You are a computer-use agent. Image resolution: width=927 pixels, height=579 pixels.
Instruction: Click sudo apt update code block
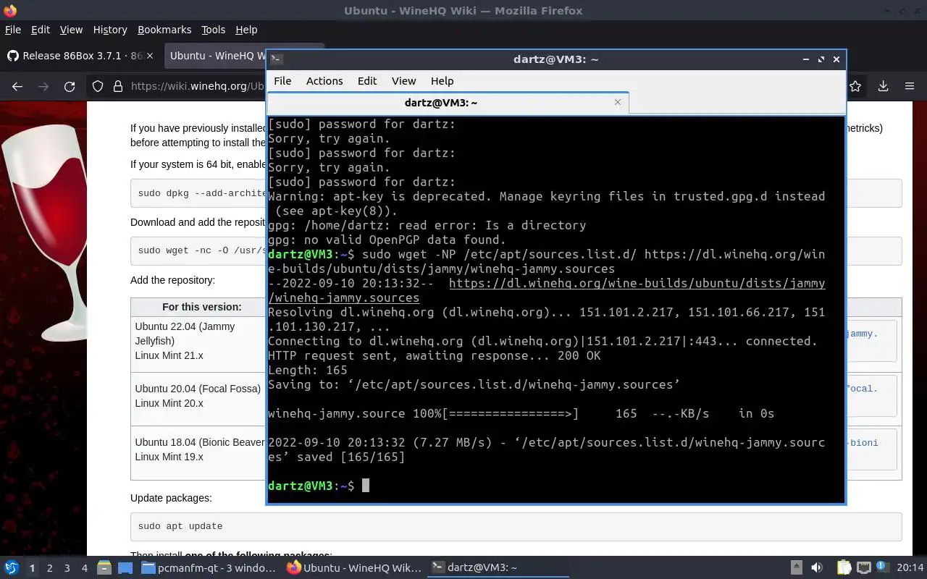pyautogui.click(x=516, y=526)
